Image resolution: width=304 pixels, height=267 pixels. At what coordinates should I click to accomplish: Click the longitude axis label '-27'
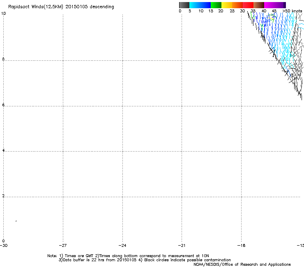click(63, 246)
